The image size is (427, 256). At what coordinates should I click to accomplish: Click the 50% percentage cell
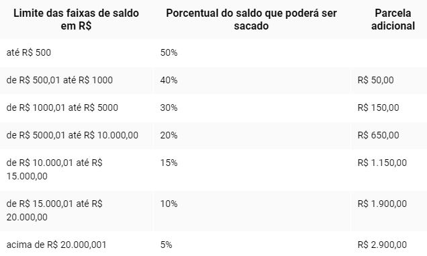pyautogui.click(x=169, y=52)
